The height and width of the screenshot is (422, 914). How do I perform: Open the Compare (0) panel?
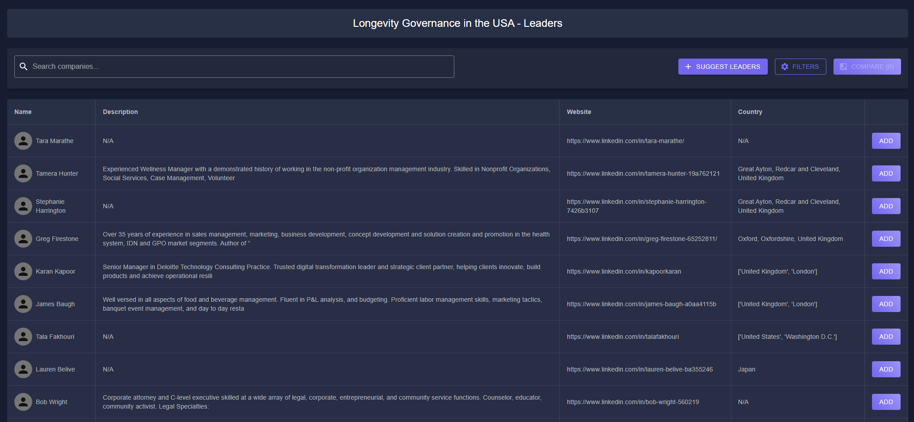[867, 67]
